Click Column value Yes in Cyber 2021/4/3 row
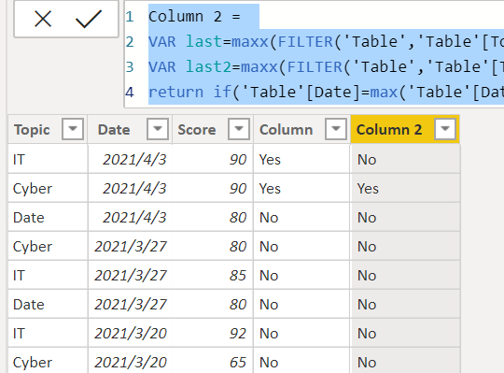The image size is (504, 373). pos(270,189)
